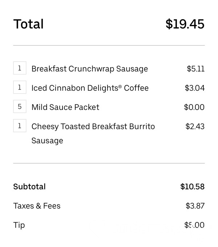Click the Total heading text
Image resolution: width=218 pixels, height=247 pixels.
tap(28, 24)
